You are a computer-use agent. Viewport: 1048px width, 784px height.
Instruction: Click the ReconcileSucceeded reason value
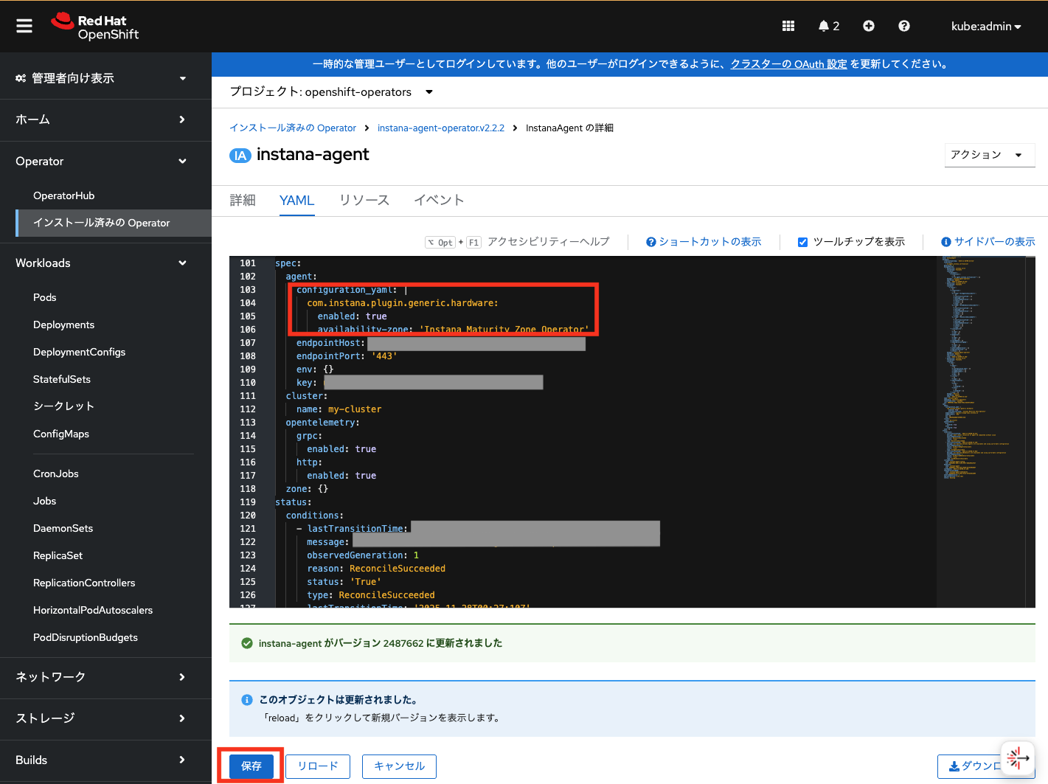click(398, 569)
